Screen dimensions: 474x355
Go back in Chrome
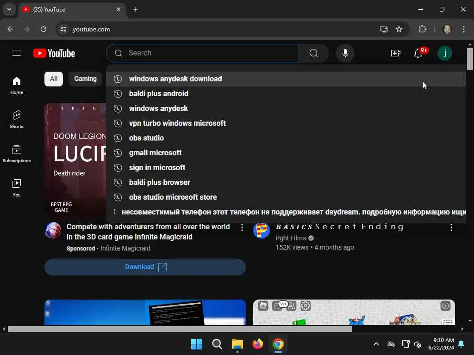click(x=10, y=29)
